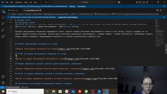Expand the Copilot dropdown arrow
Screen dimensions: 167x94
(121, 2)
